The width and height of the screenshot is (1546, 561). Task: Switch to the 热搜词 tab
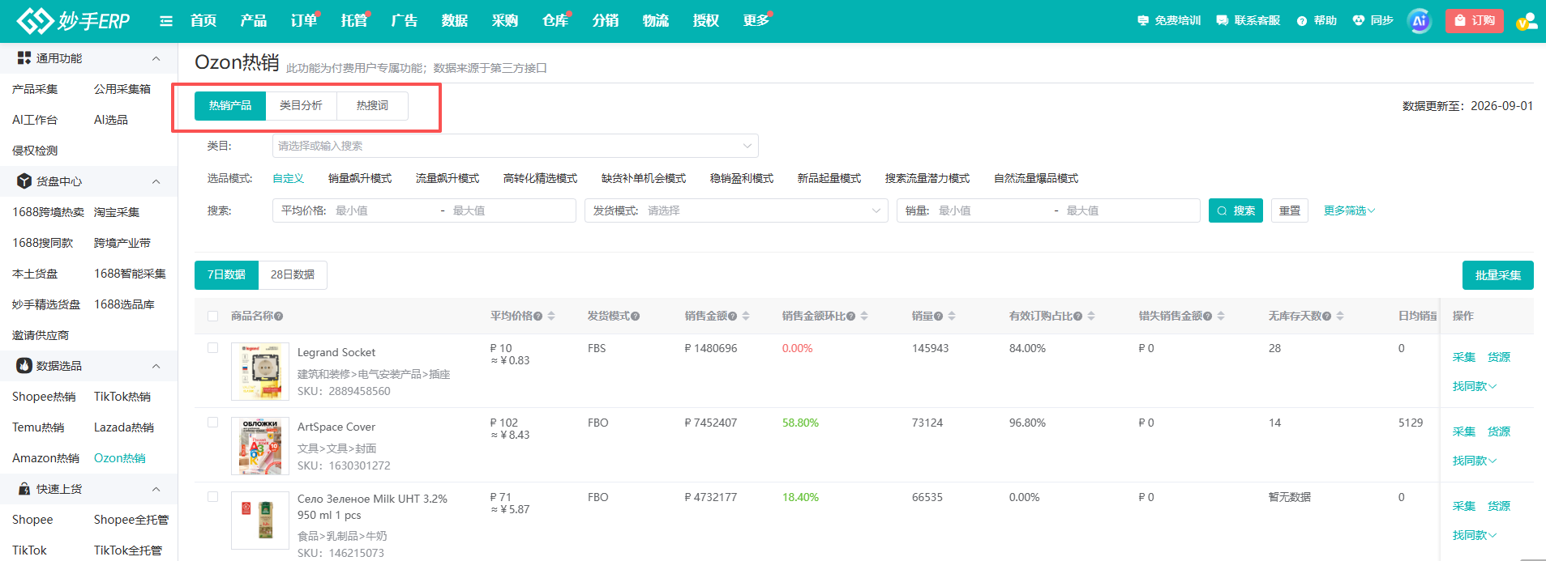(x=372, y=105)
